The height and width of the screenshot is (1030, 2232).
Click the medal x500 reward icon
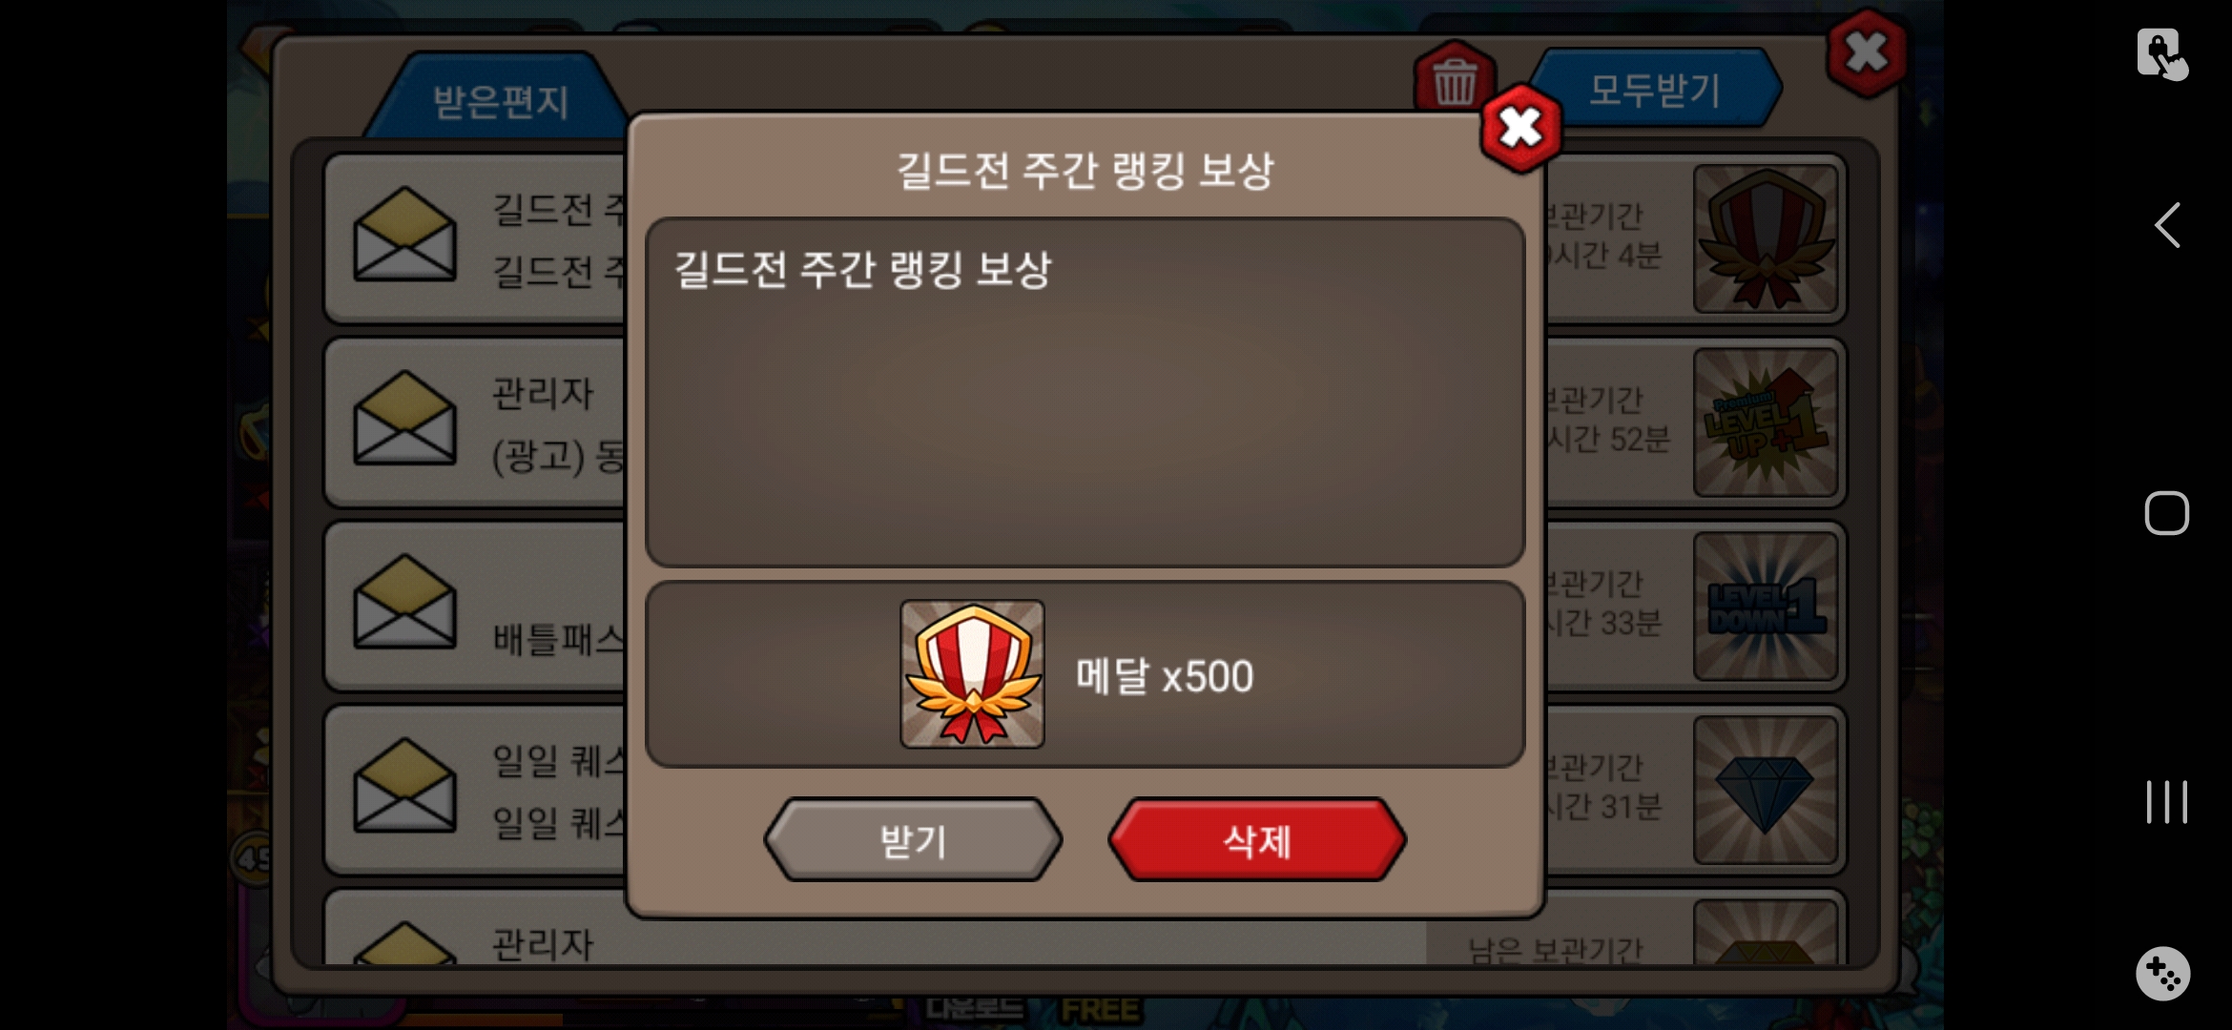(x=972, y=674)
